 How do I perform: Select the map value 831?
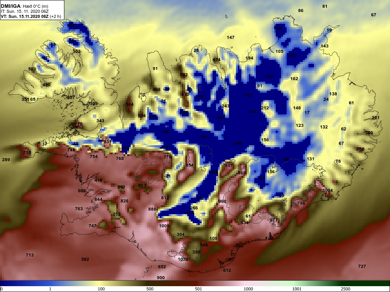[x=108, y=142]
